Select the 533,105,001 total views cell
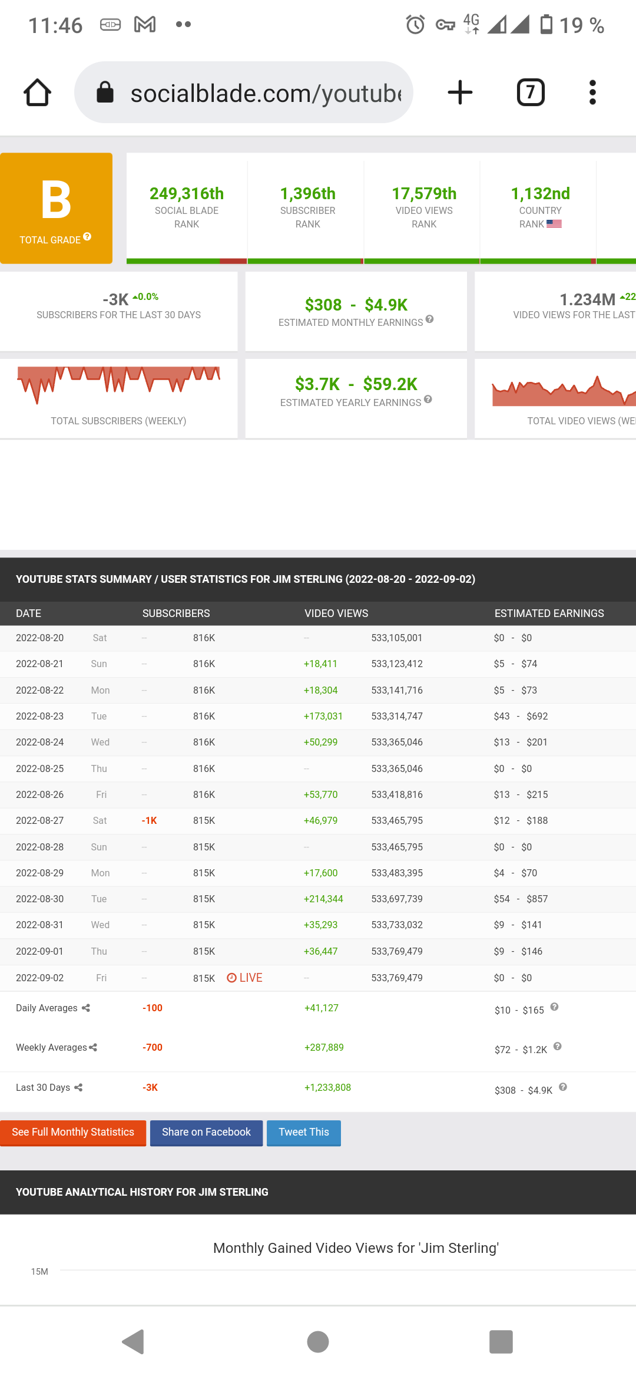 coord(396,638)
